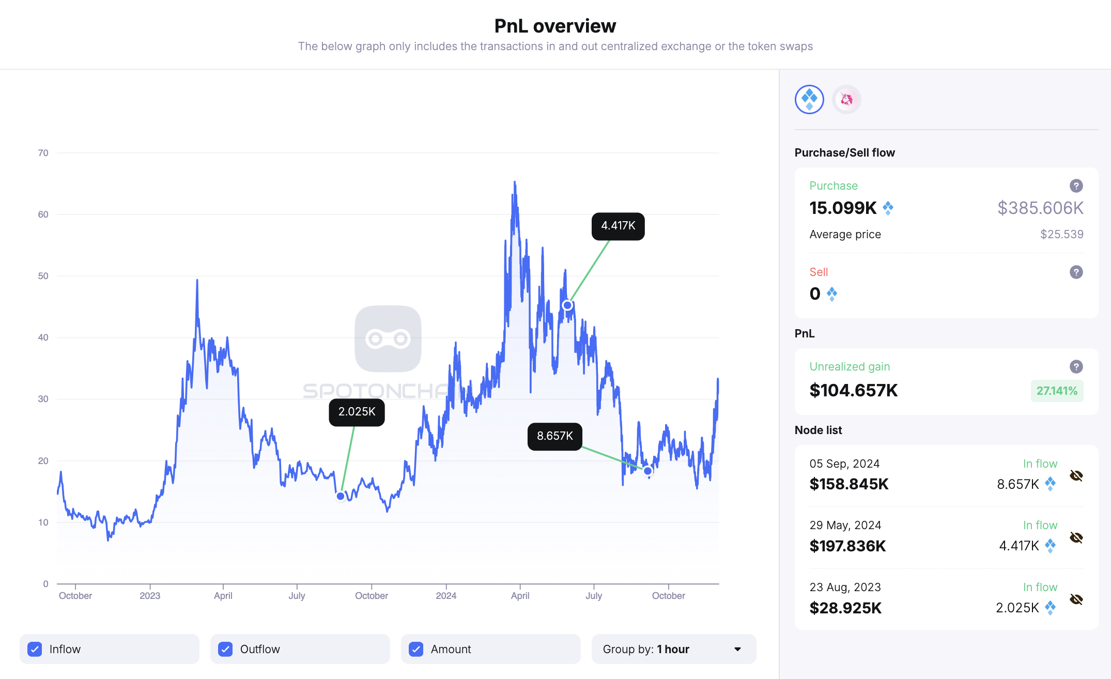The image size is (1111, 679).
Task: Select the 2.025K callout on the chart
Action: point(356,412)
